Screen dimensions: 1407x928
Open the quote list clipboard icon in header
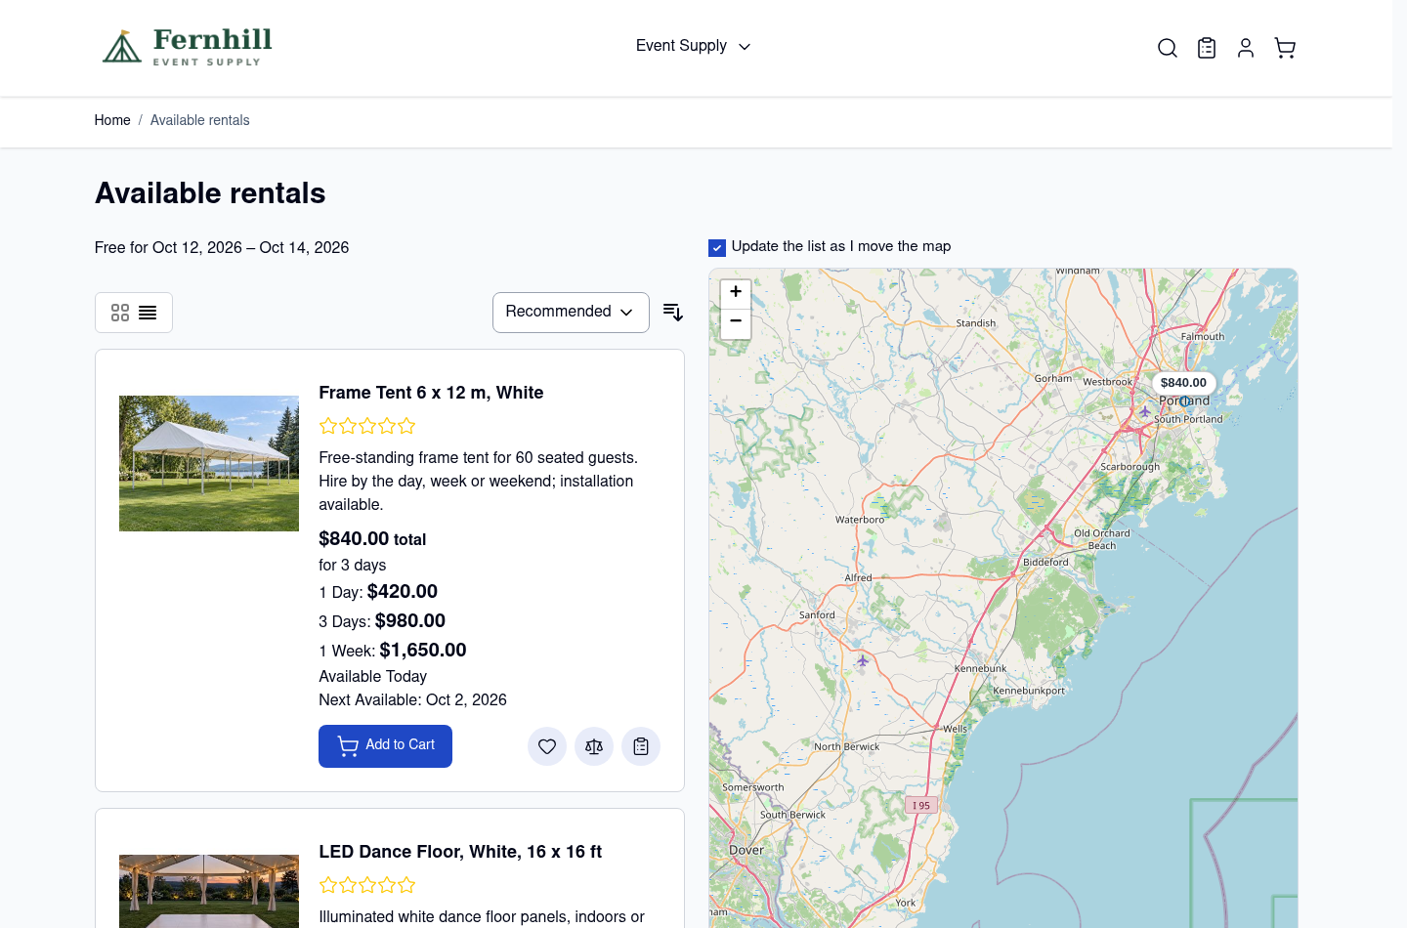(1207, 48)
